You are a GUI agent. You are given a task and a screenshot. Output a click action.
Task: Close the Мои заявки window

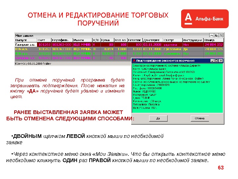coord(221,35)
